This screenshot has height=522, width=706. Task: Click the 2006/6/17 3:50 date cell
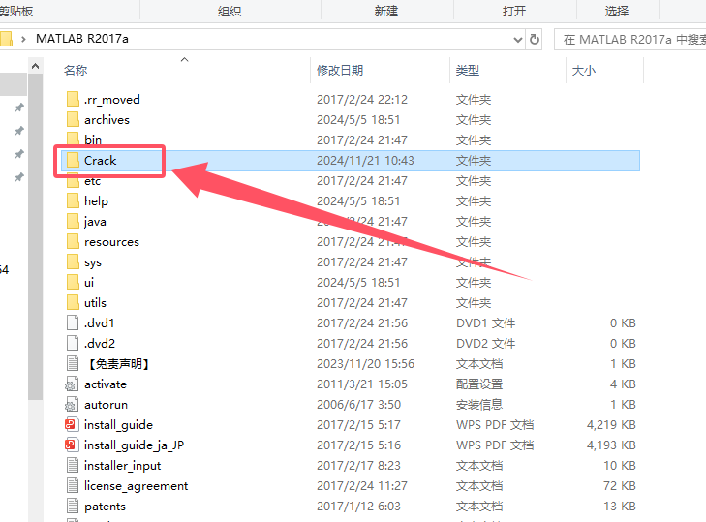click(x=358, y=405)
